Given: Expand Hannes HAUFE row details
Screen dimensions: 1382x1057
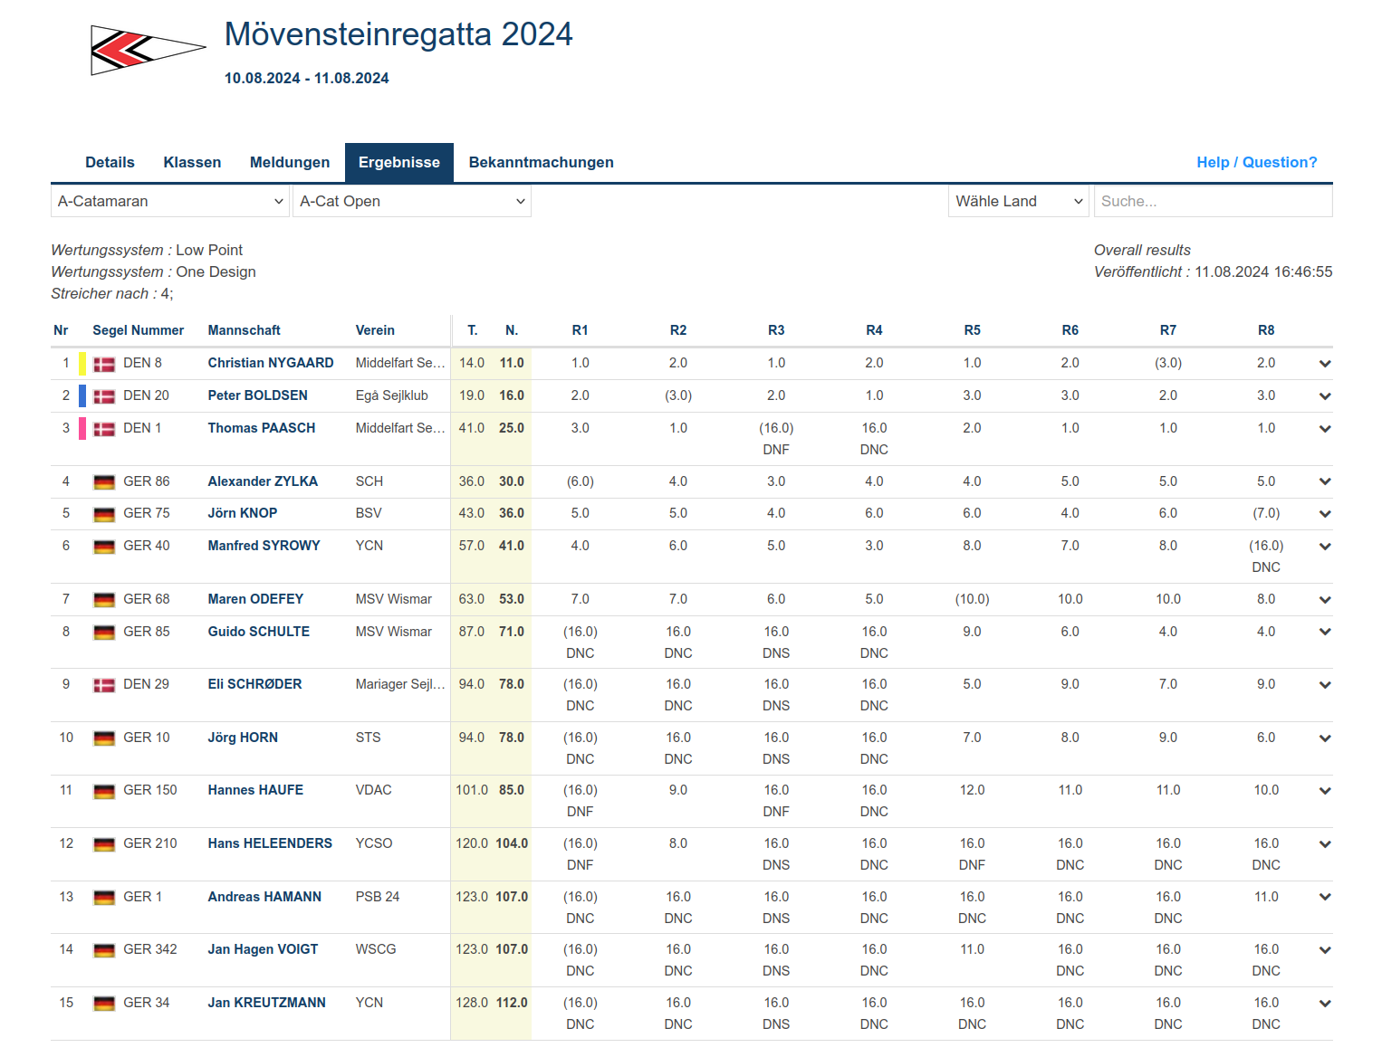Looking at the screenshot, I should click(x=1325, y=791).
